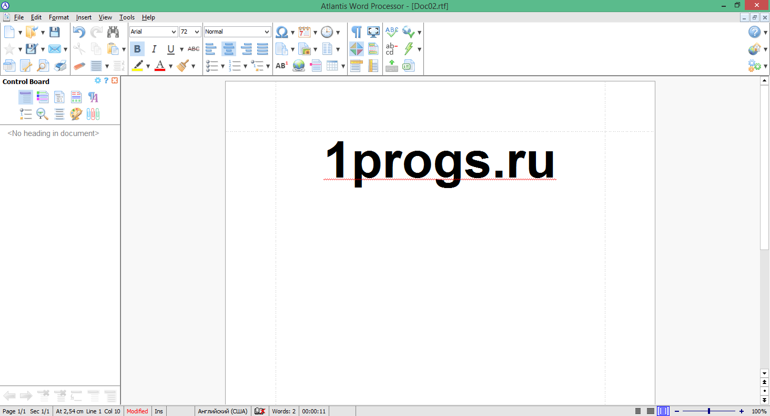Viewport: 770px width, 416px height.
Task: Select the eraser tool in the toolbar
Action: click(x=80, y=66)
